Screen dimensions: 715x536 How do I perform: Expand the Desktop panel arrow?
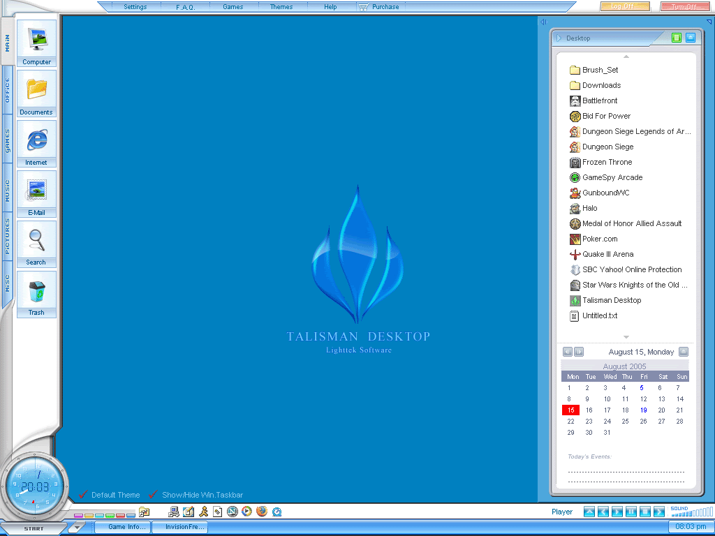[559, 38]
